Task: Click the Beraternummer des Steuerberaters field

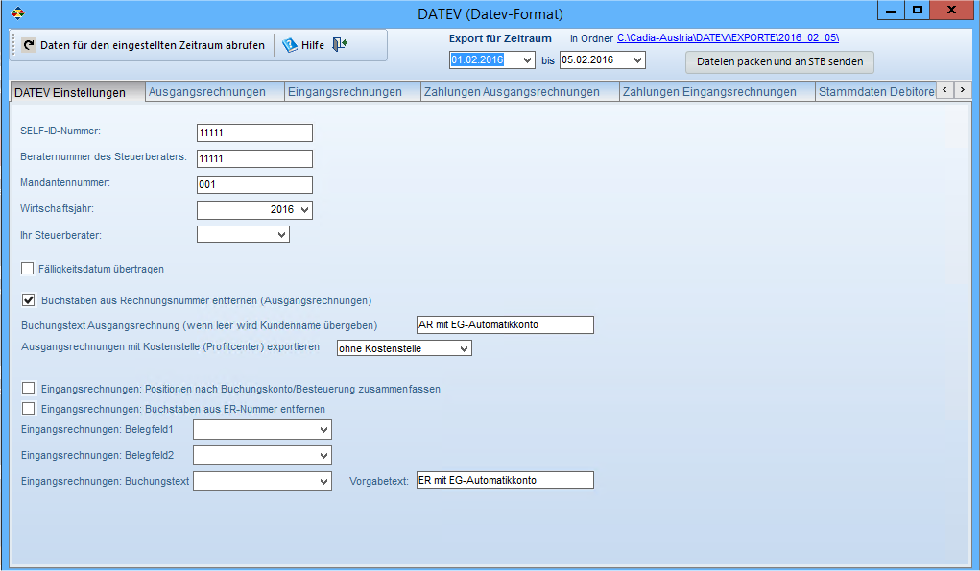Action: point(254,158)
